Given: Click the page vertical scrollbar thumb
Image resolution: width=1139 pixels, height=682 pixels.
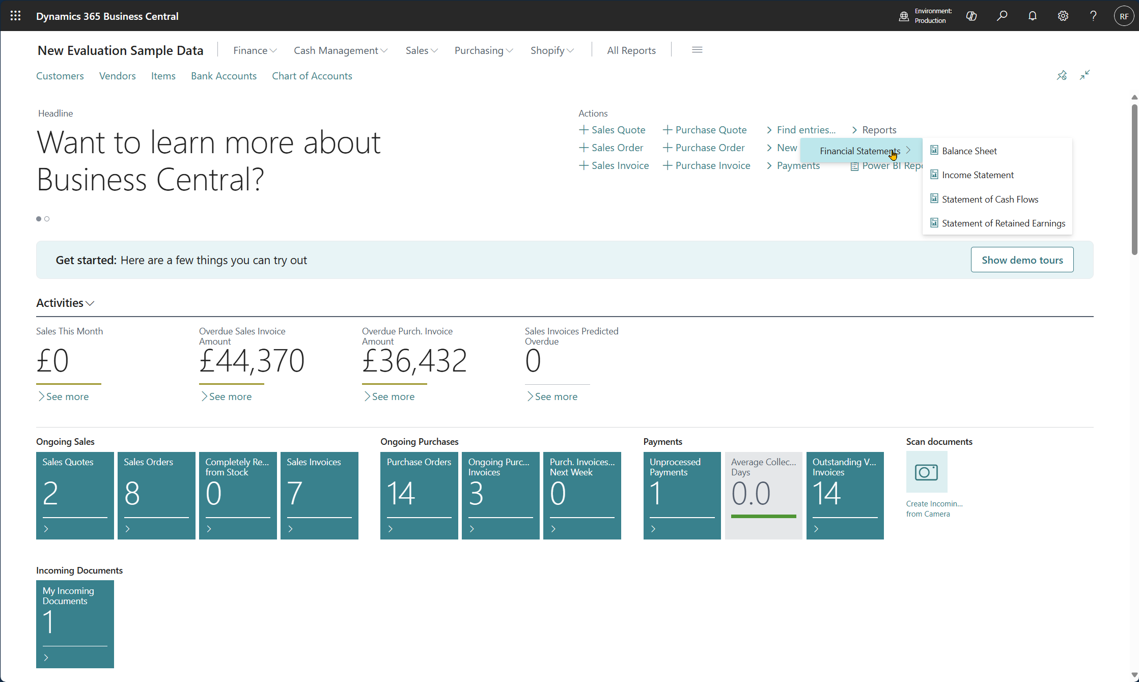Looking at the screenshot, I should [x=1134, y=179].
